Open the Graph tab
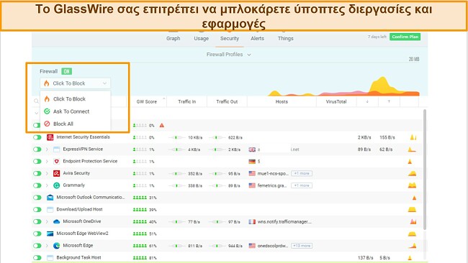 coord(173,38)
